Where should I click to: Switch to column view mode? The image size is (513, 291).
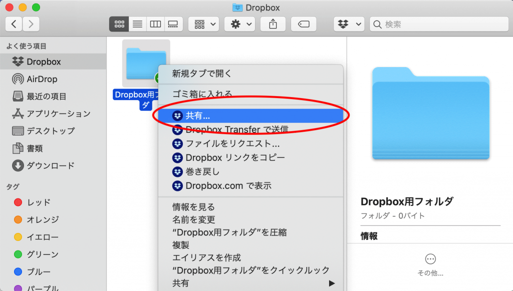coord(155,24)
